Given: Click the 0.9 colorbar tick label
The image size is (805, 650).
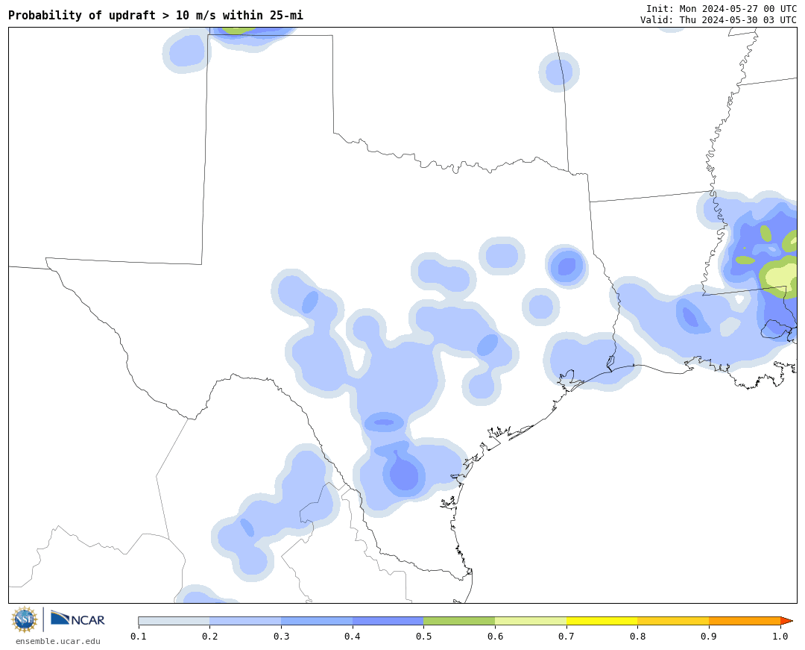Looking at the screenshot, I should [710, 636].
